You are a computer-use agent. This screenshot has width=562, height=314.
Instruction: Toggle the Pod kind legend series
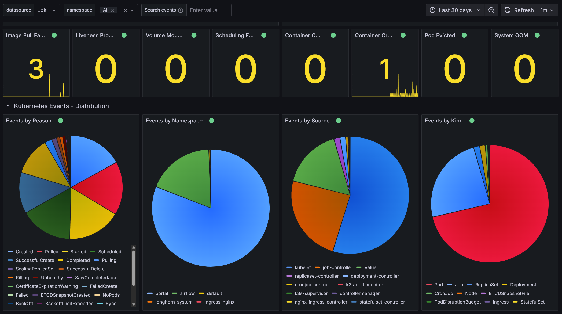click(439, 285)
